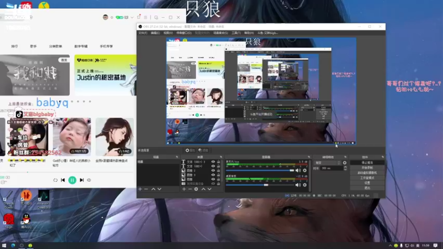Click the 滤镜 filters button above the Sources panel

click(203, 150)
